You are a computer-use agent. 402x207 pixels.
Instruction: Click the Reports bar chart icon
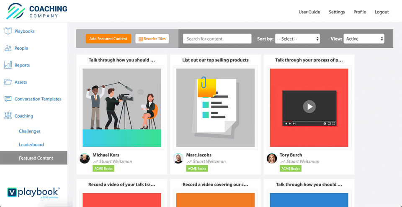(8, 65)
